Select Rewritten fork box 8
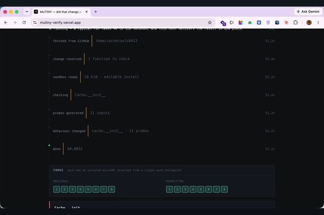 pos(224,189)
